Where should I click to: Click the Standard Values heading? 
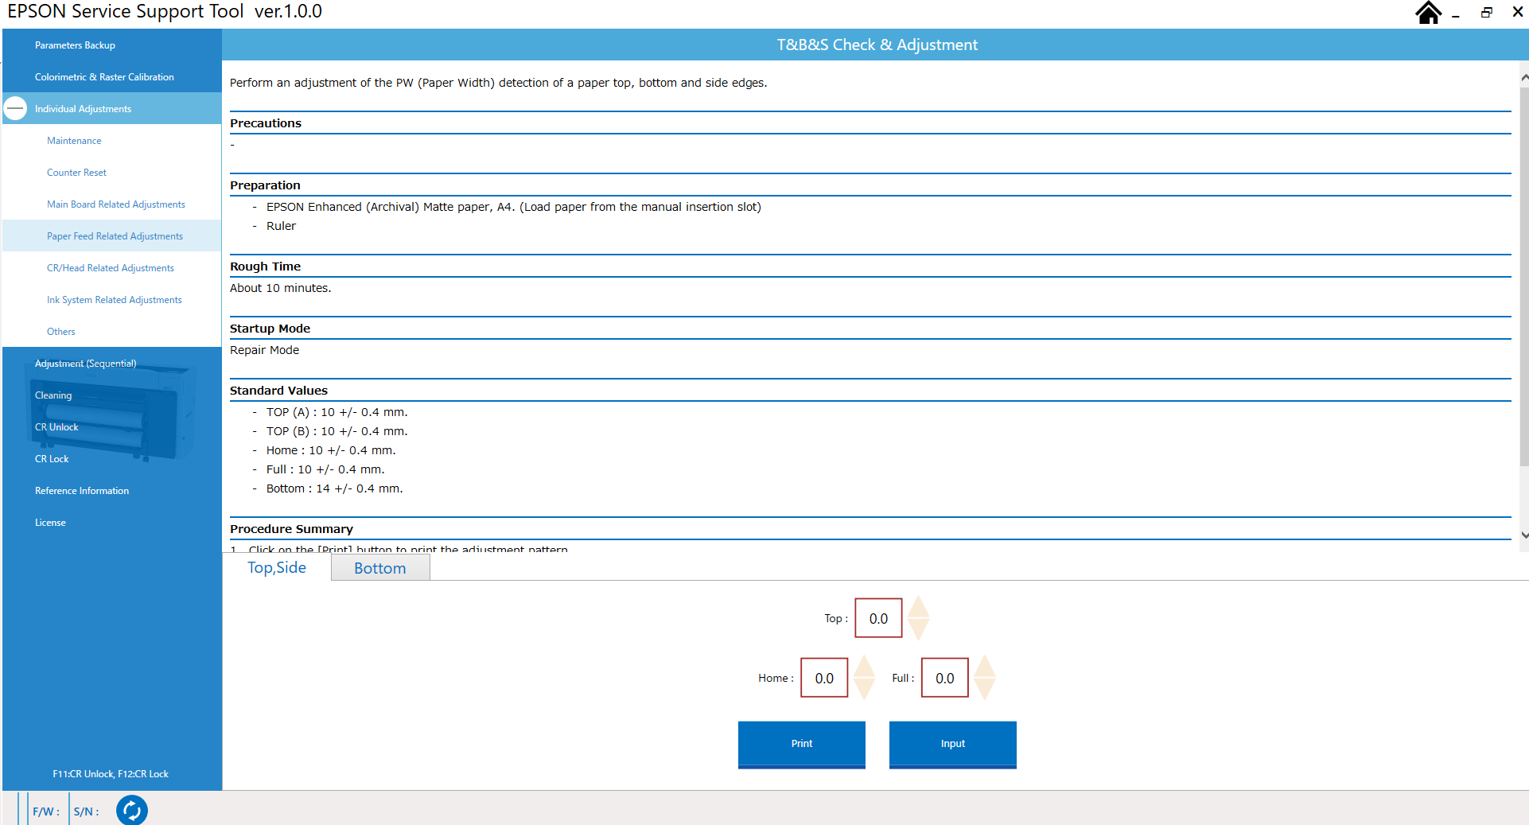pyautogui.click(x=278, y=391)
